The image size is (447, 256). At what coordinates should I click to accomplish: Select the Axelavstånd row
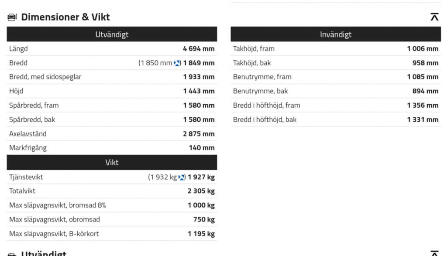[x=112, y=133]
